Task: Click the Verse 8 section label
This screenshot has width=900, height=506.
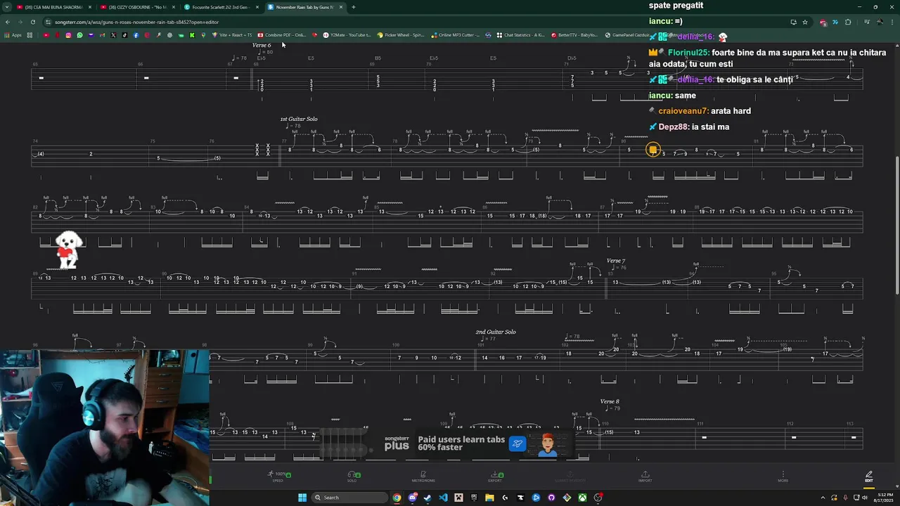Action: [x=610, y=401]
